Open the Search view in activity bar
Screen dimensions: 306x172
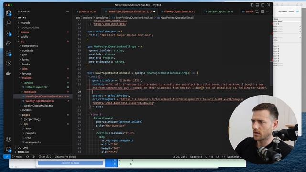click(x=8, y=23)
